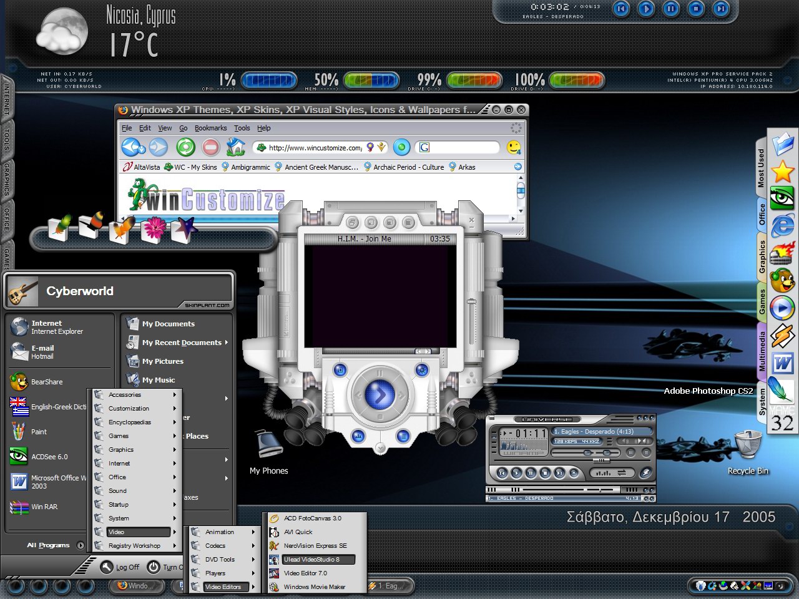Click the equalizer icon button on white player
Image resolution: width=799 pixels, height=599 pixels.
point(358,436)
